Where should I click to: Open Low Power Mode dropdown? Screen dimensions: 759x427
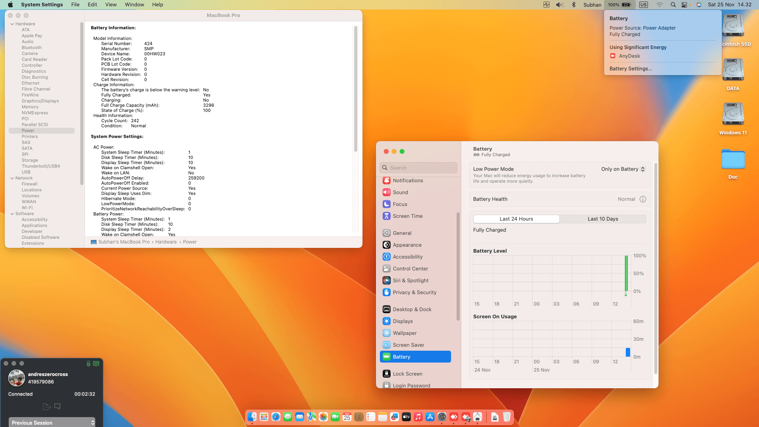623,169
